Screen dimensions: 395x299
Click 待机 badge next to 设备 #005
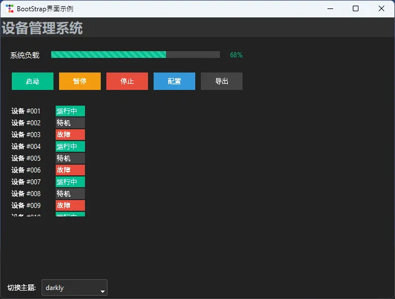70,158
